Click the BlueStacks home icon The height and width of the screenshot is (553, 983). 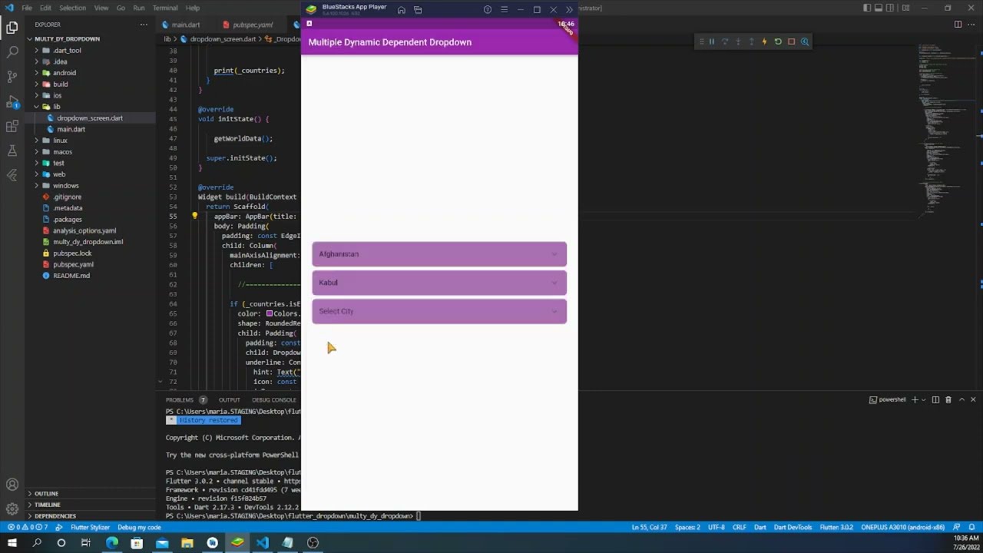point(401,10)
